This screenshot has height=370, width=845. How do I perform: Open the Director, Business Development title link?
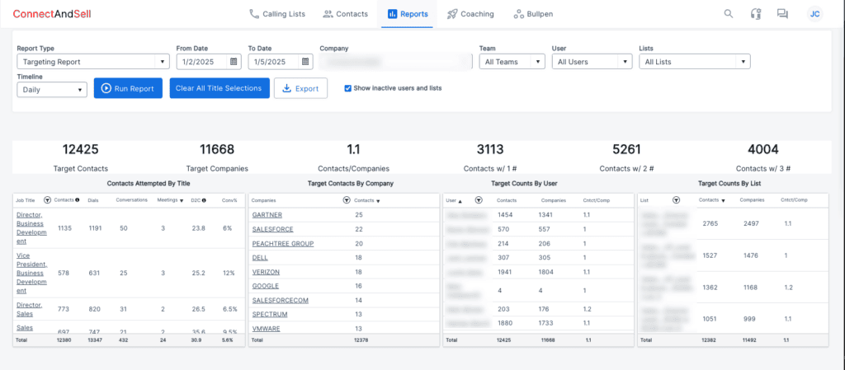[32, 228]
